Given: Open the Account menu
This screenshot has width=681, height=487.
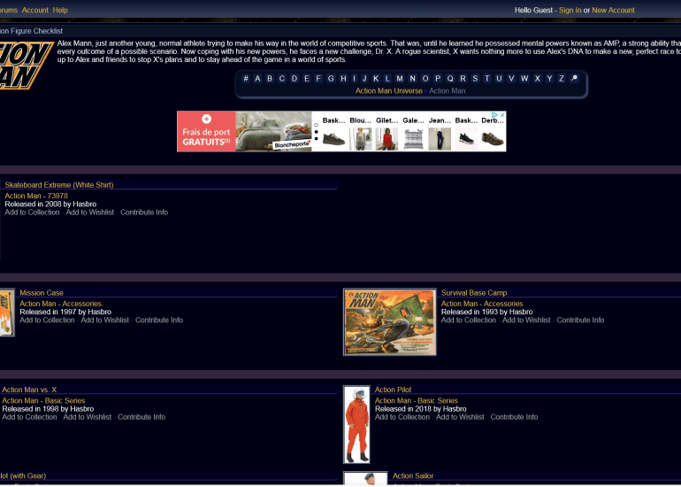Looking at the screenshot, I should [35, 10].
